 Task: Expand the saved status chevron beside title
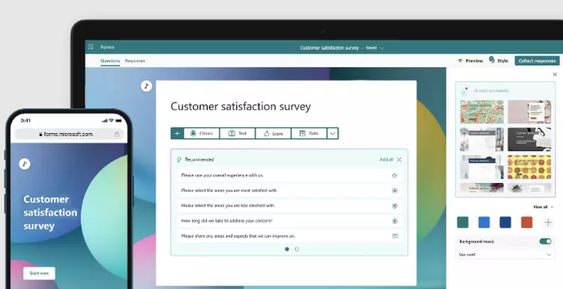[382, 47]
